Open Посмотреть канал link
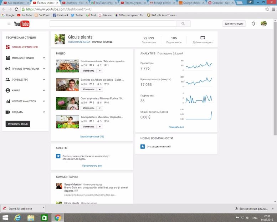This screenshot has width=277, height=222. (x=79, y=42)
